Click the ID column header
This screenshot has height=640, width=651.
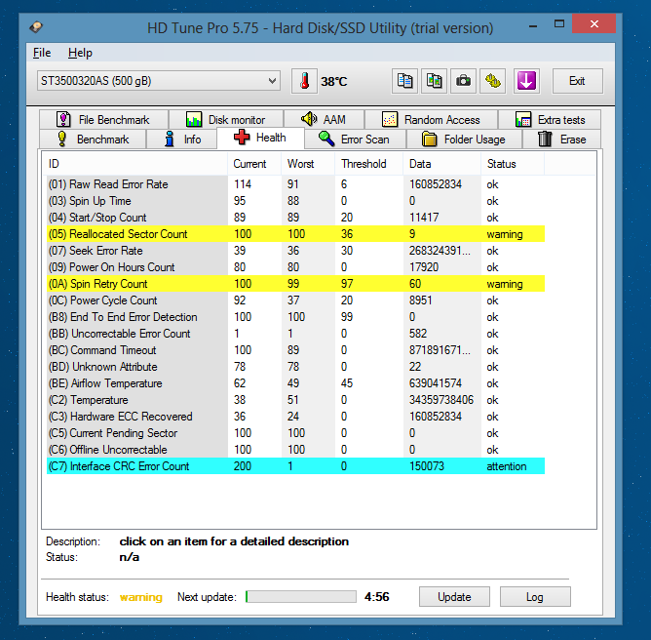pos(136,164)
